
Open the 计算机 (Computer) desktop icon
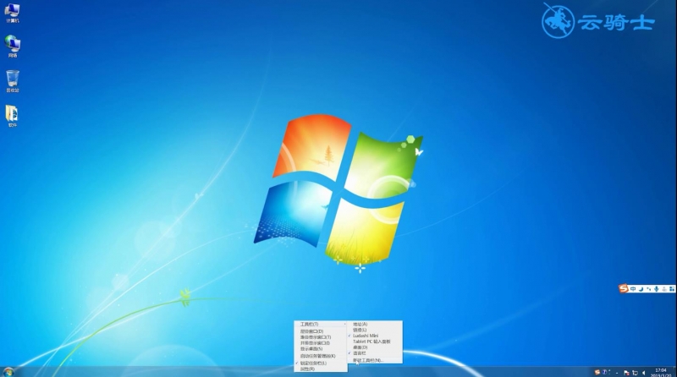click(x=12, y=13)
